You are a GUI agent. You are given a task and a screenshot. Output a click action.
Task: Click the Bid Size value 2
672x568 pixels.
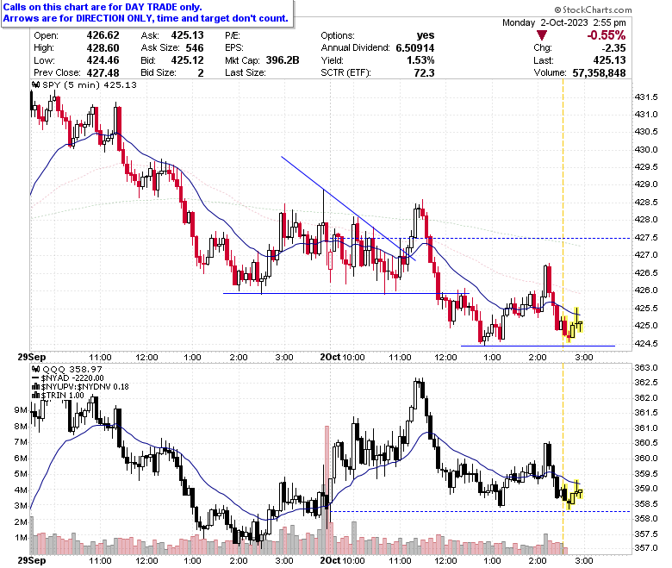201,72
